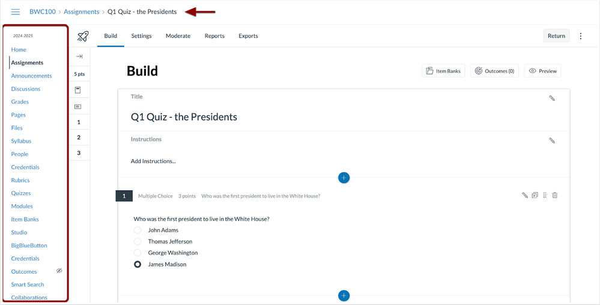
Task: Edit instructions using the pencil icon
Action: pyautogui.click(x=552, y=140)
